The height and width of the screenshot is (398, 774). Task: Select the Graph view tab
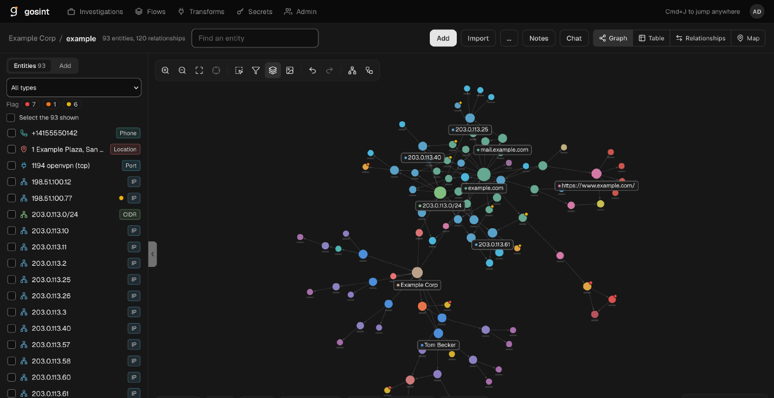pos(613,38)
